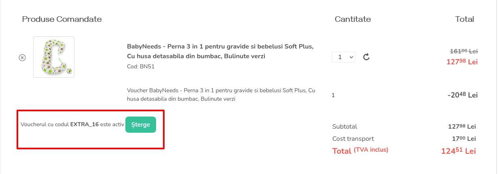Click the final 124.51 Lei total amount
The height and width of the screenshot is (174, 499).
tap(459, 151)
